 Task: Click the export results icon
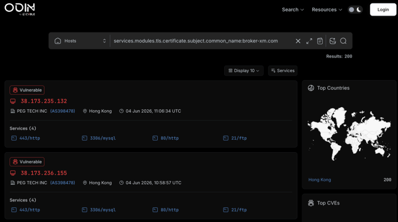coord(333,41)
